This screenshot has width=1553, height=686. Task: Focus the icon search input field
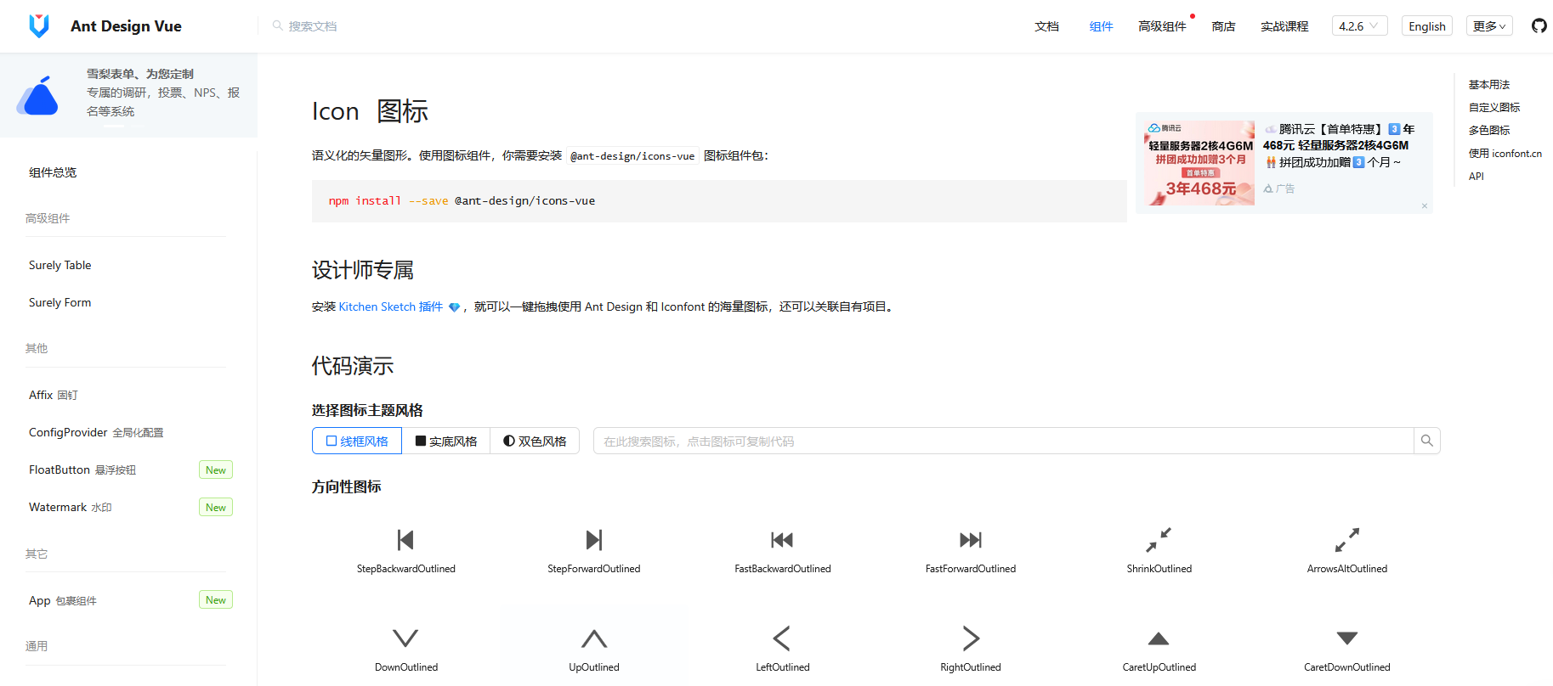(x=1003, y=441)
